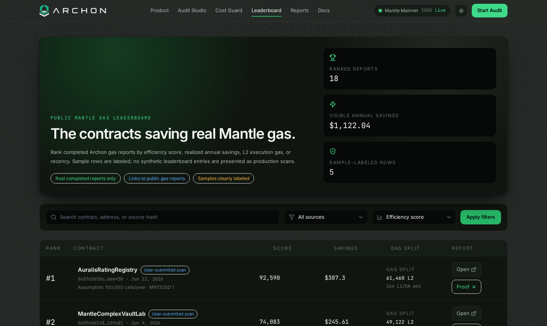Click the $1,122.04 visible annual savings value
Viewport: 547px width, 326px height.
click(x=350, y=125)
